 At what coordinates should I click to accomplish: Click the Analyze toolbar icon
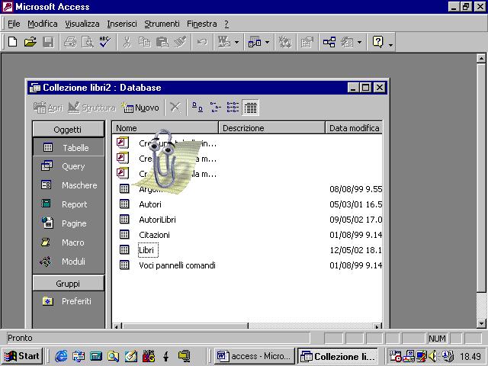255,42
